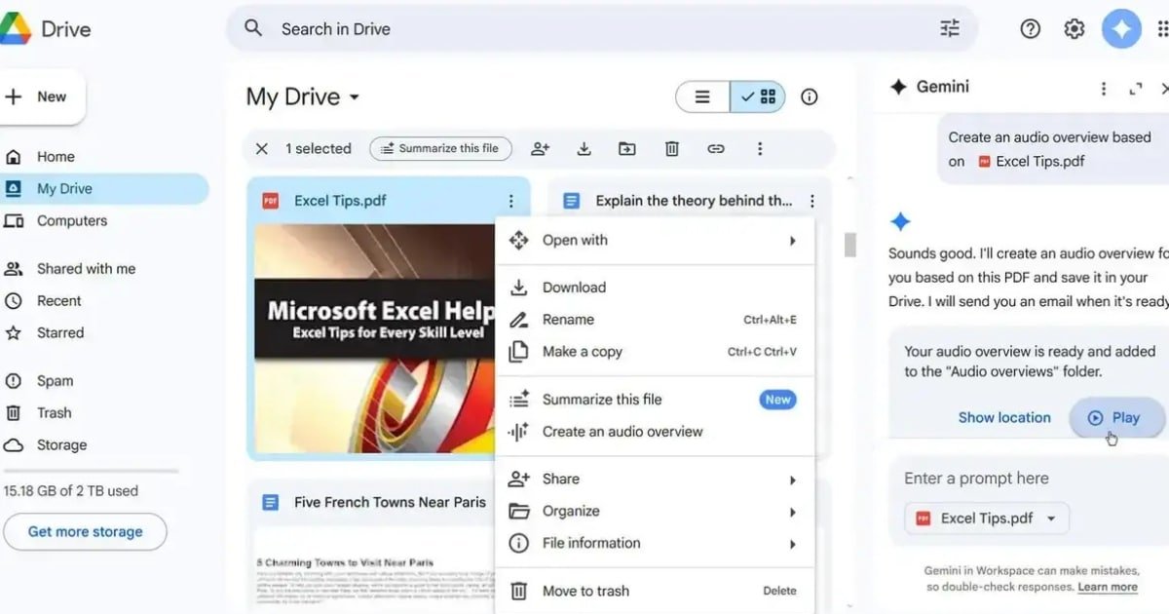Select Move to trash in context menu
The image size is (1169, 614).
click(x=655, y=591)
